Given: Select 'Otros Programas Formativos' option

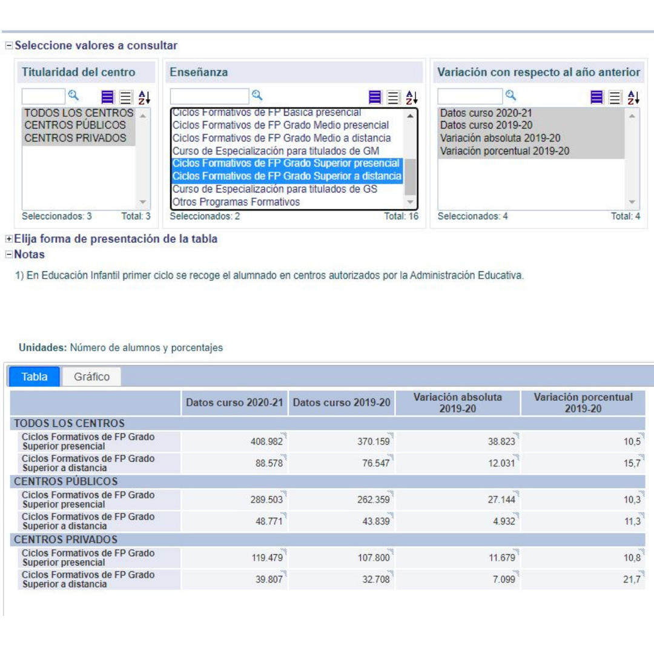Looking at the screenshot, I should pyautogui.click(x=288, y=202).
